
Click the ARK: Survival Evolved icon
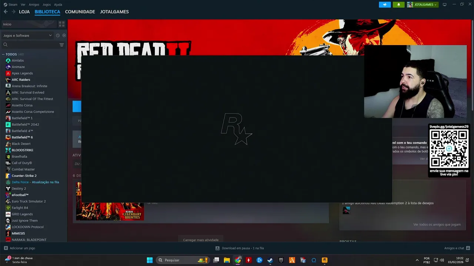[8, 92]
